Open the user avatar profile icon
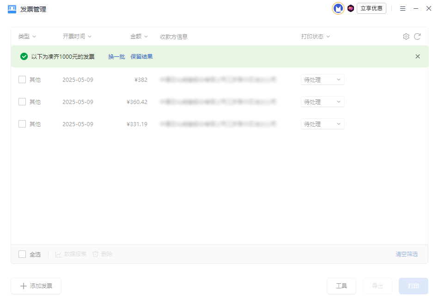439x305 pixels. (x=338, y=8)
